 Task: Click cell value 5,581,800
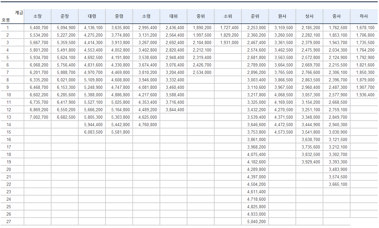[x=121, y=132]
